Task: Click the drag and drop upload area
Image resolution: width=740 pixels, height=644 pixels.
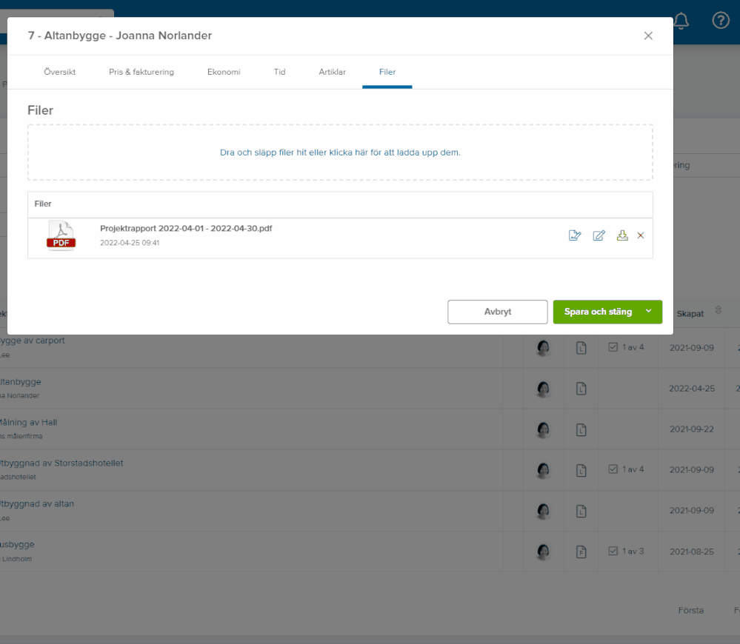Action: point(340,152)
